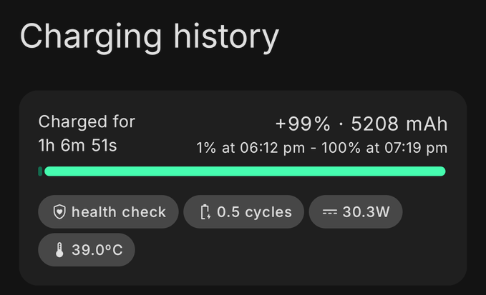Click the "cycles" word in the chip
Viewport: 486px width, 295px height.
click(x=268, y=212)
